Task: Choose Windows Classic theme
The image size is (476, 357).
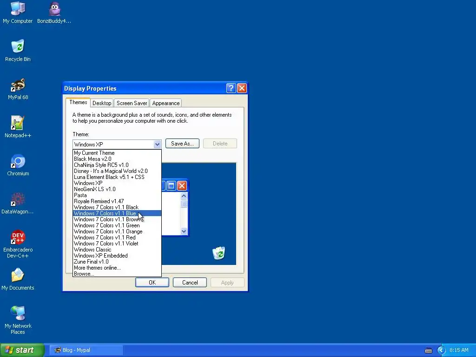Action: (117, 250)
